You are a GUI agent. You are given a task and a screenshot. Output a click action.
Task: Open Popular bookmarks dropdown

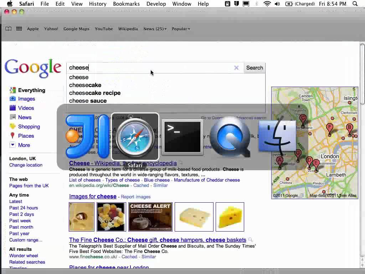tap(181, 29)
